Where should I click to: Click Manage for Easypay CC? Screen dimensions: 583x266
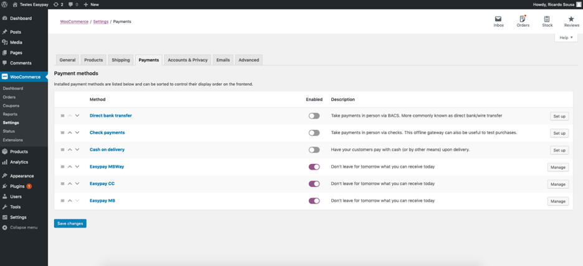pyautogui.click(x=557, y=185)
